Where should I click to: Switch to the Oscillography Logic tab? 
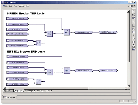click(43, 91)
